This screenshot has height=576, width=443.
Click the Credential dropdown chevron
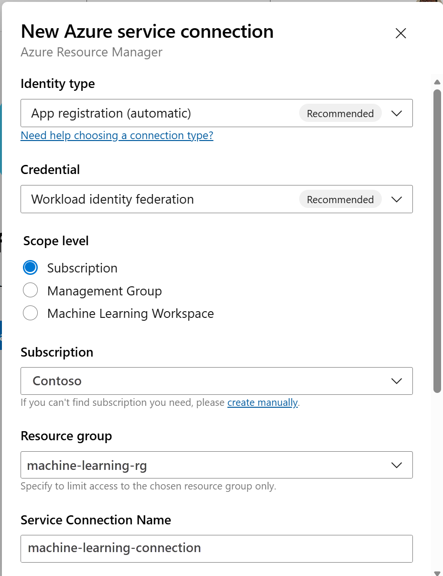point(397,199)
